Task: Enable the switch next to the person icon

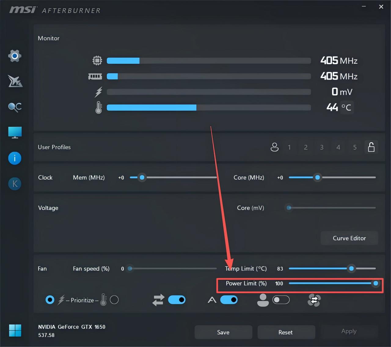Action: pos(281,300)
